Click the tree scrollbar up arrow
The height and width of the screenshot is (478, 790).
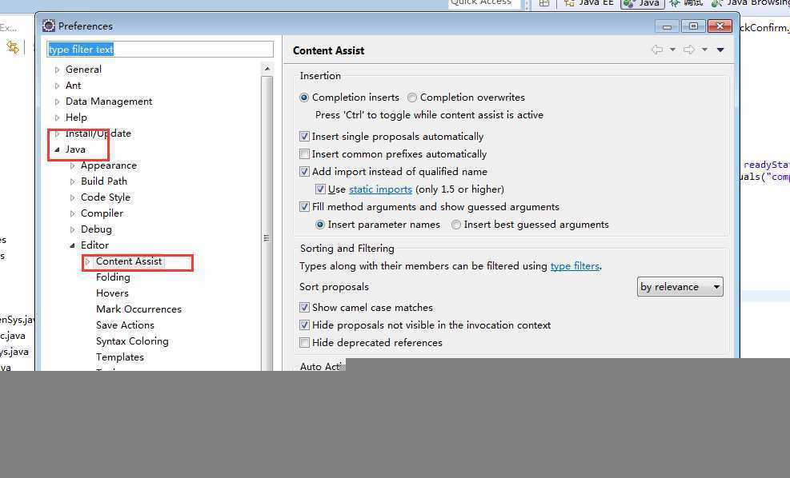click(x=267, y=69)
